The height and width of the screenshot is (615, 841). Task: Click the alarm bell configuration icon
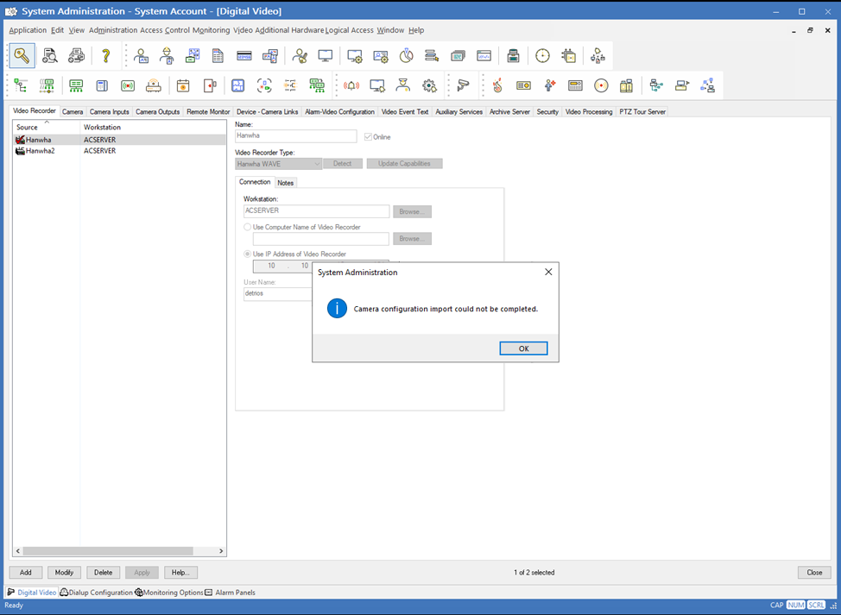click(x=351, y=85)
